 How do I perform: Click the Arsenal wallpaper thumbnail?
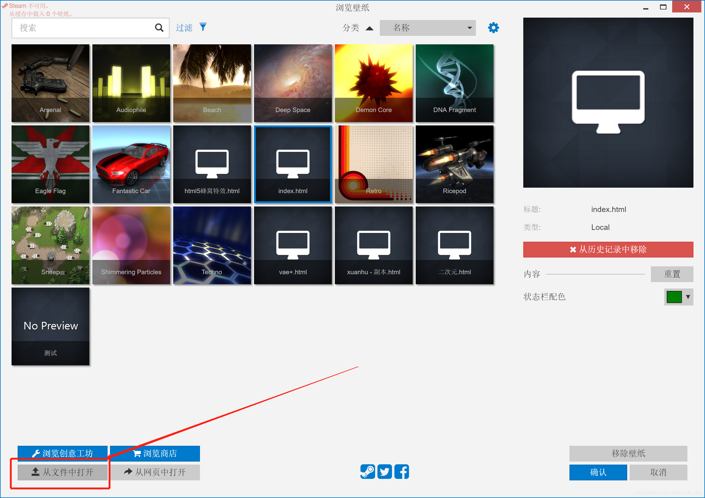point(50,83)
